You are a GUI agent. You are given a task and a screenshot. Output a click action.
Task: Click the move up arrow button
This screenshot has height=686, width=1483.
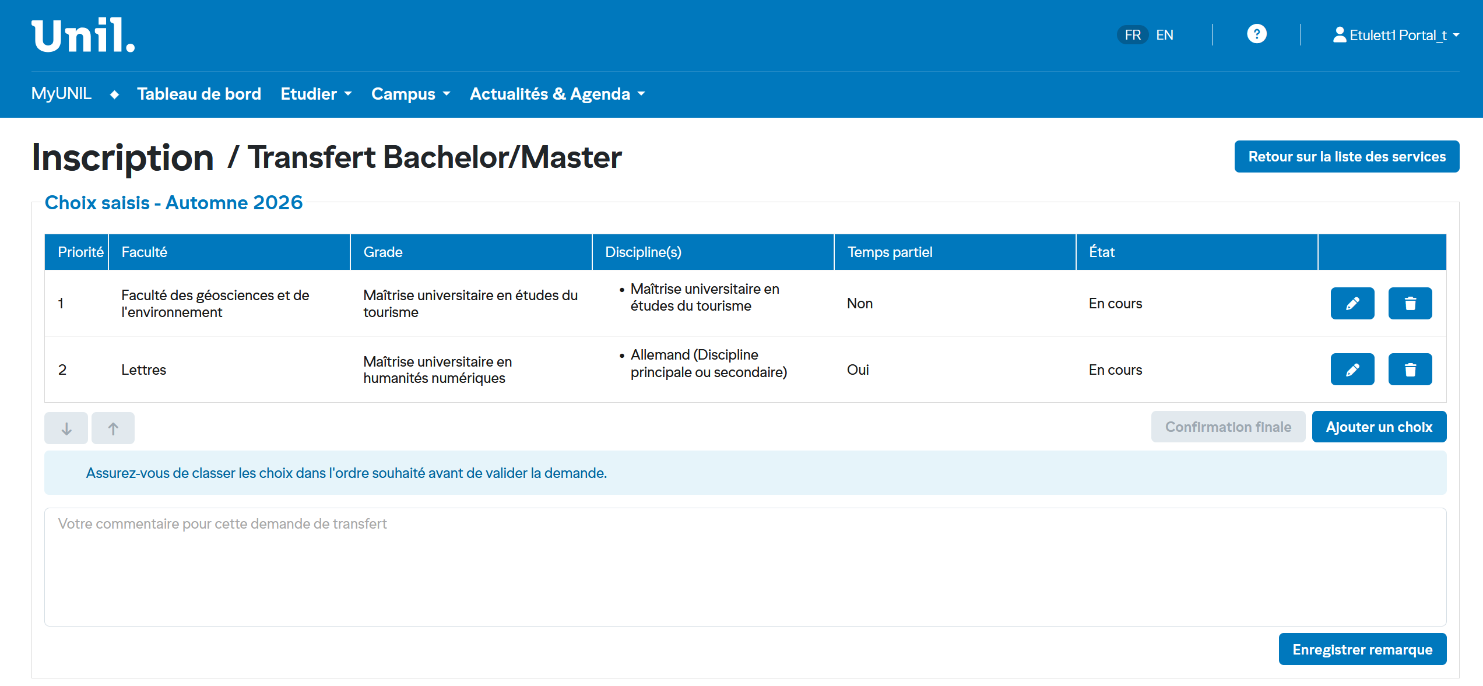click(113, 428)
